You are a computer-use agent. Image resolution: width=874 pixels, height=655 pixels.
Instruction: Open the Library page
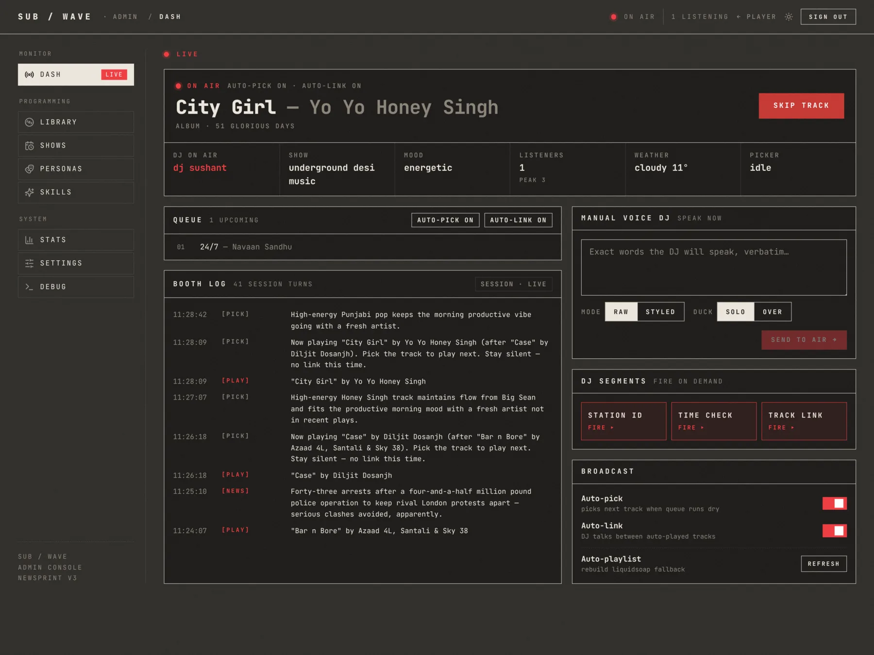76,122
